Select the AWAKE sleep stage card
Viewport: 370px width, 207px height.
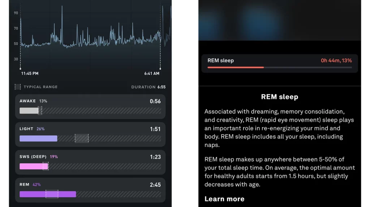[x=90, y=106]
